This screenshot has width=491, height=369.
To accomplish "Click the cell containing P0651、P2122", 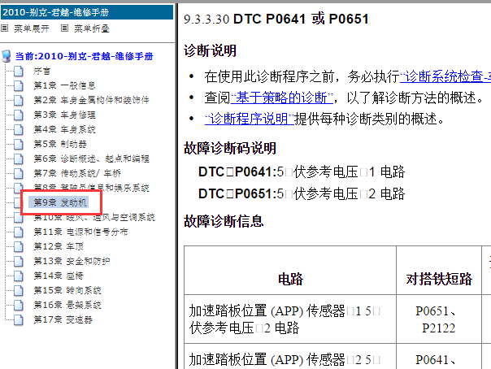I will click(x=439, y=319).
